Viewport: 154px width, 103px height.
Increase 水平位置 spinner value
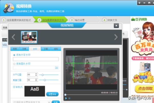click(36, 74)
